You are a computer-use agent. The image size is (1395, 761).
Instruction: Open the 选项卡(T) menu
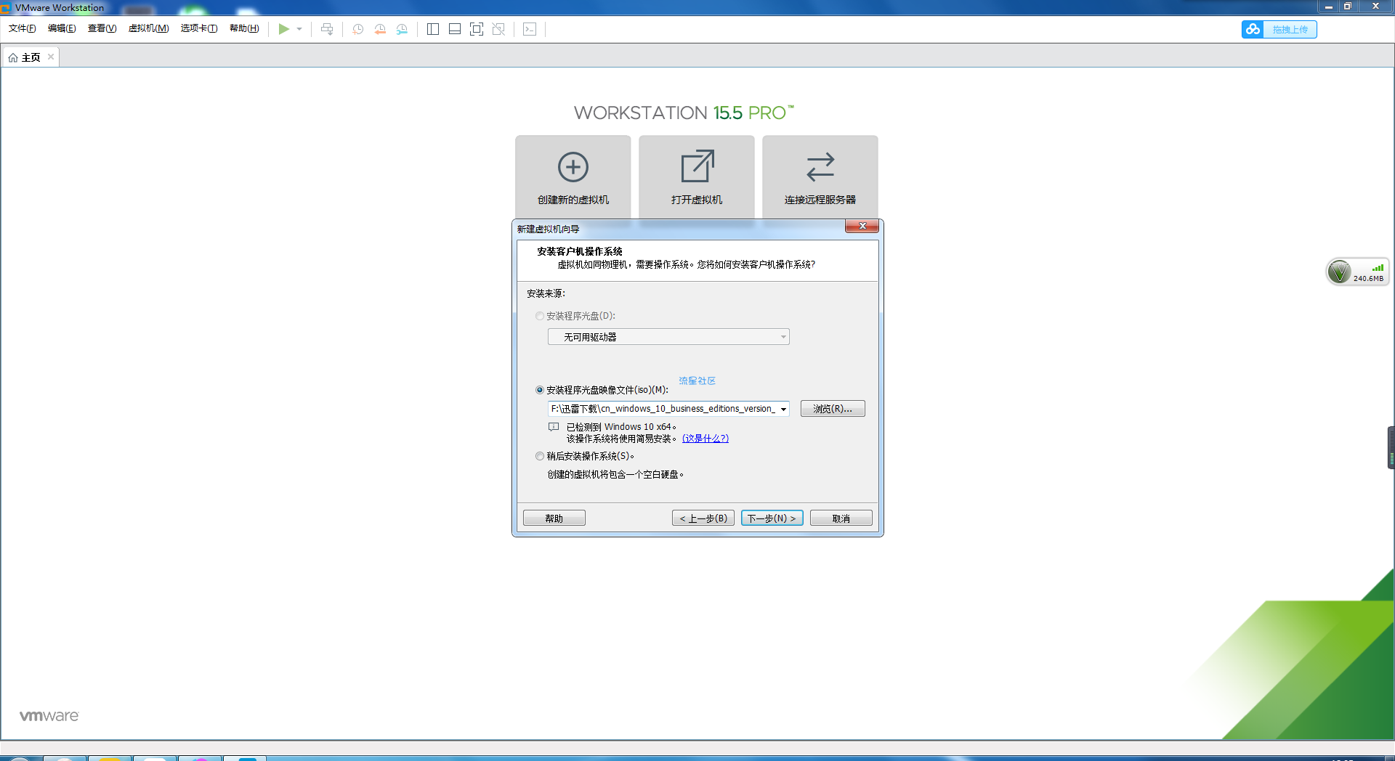pyautogui.click(x=199, y=28)
